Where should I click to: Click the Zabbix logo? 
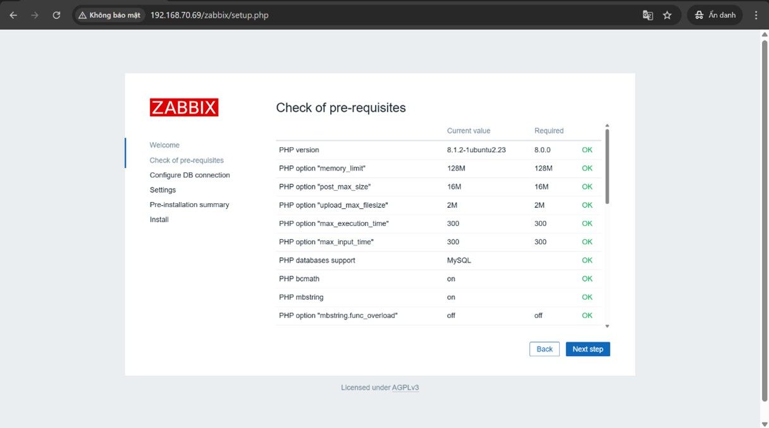(184, 107)
